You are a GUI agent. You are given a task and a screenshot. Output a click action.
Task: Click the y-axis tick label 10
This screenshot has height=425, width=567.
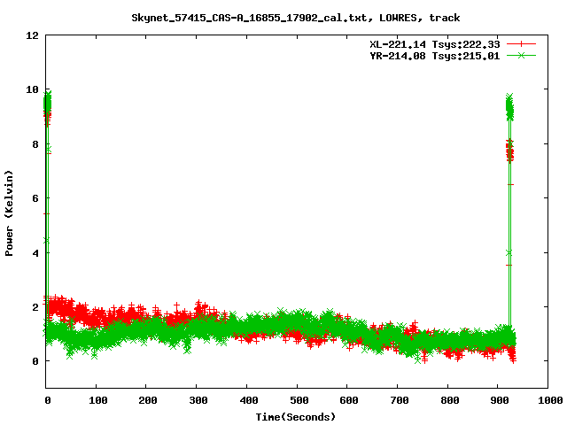32,89
